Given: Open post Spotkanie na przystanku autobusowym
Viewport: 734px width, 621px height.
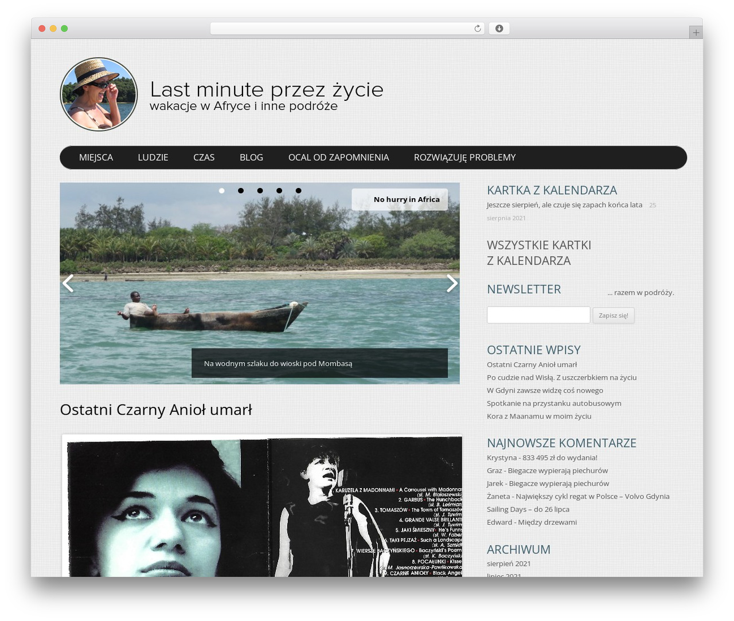Looking at the screenshot, I should pyautogui.click(x=554, y=403).
